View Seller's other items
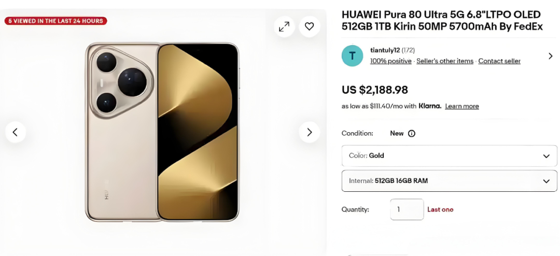This screenshot has width=560, height=256. [445, 61]
